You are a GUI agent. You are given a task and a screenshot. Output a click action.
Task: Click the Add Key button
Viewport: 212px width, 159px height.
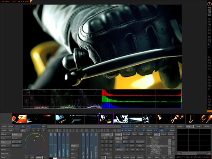[118, 157]
